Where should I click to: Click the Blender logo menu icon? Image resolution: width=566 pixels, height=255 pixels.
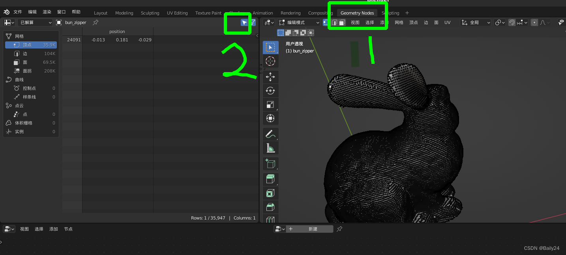7,12
